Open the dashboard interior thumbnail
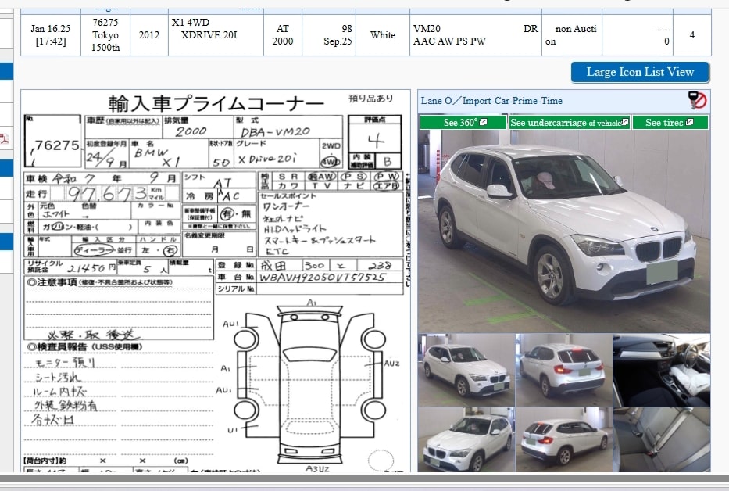This screenshot has height=491, width=729. pos(662,370)
